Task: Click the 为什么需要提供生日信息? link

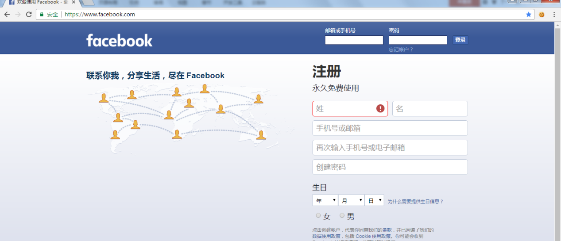Action: 415,201
